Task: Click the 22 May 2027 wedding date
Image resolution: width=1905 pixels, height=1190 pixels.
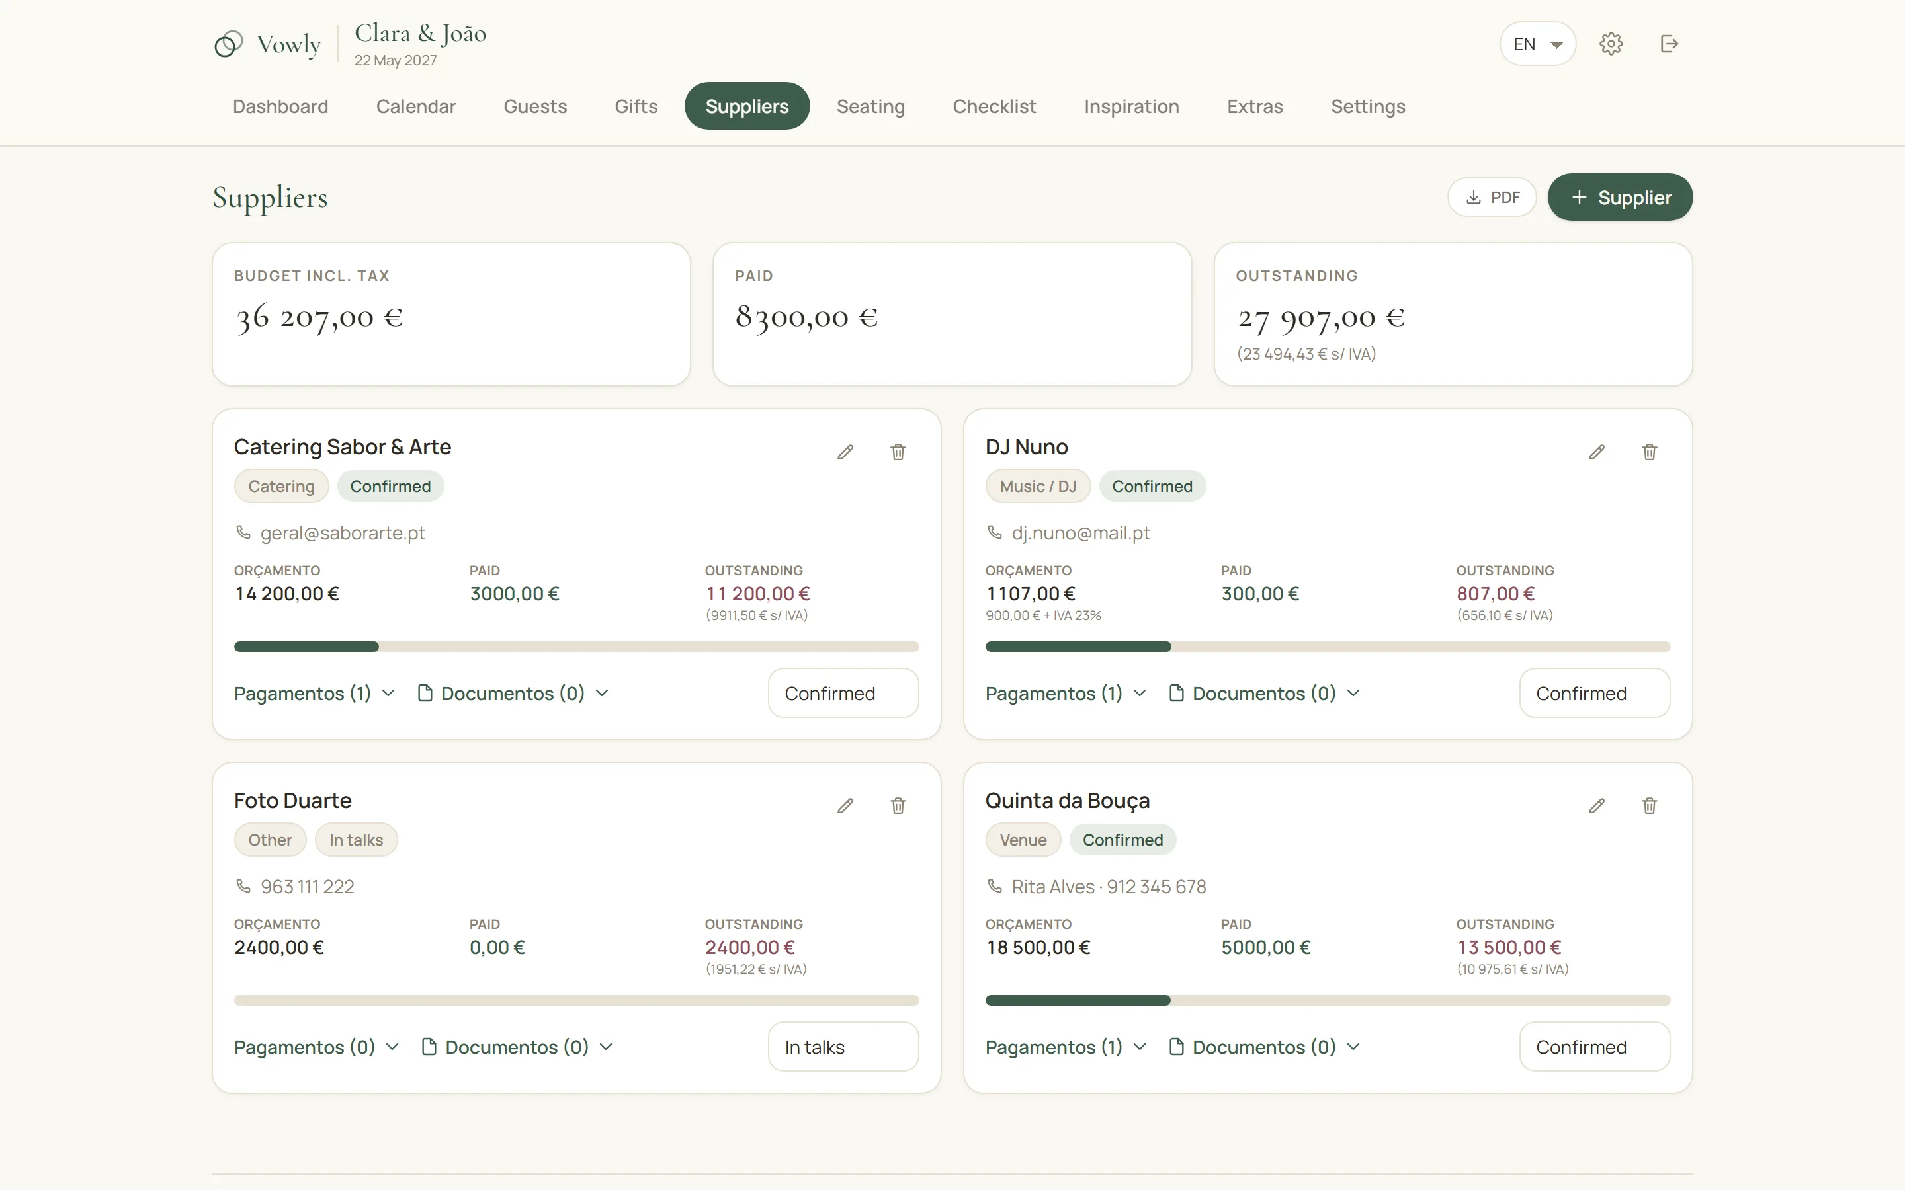Action: (x=395, y=61)
